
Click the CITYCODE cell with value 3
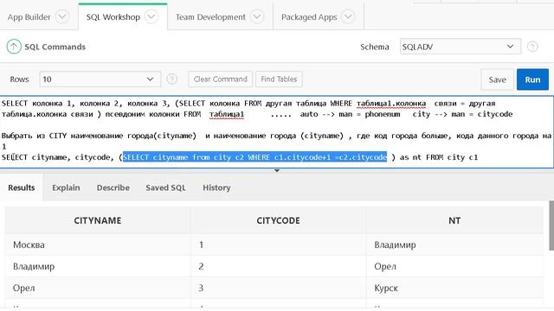(x=278, y=288)
